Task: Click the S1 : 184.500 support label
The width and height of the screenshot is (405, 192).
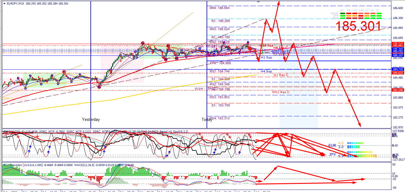Action: tap(221, 79)
